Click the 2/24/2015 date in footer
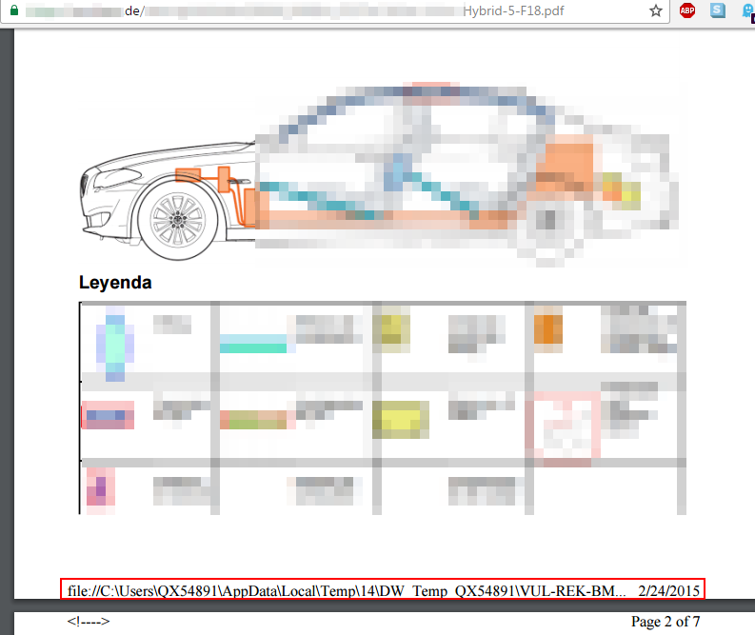The height and width of the screenshot is (635, 755). point(668,591)
